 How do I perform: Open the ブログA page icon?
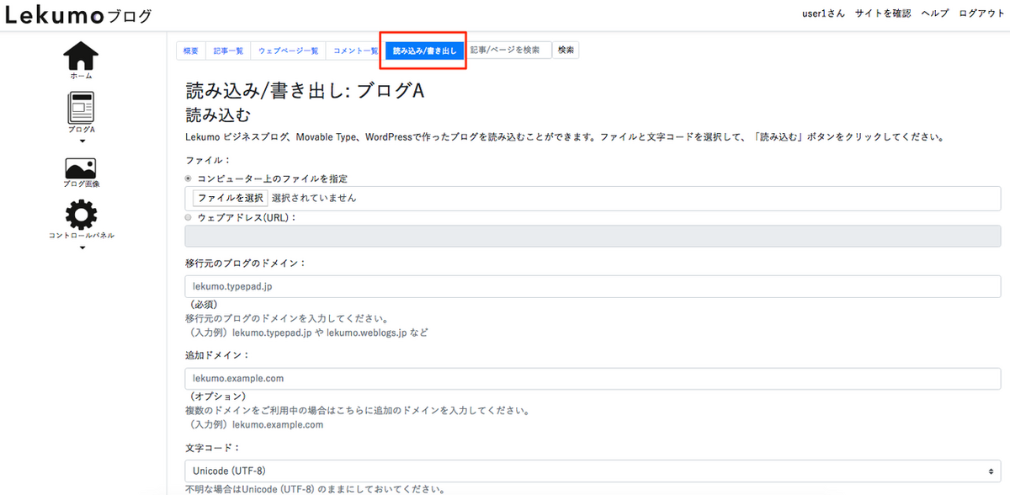81,109
